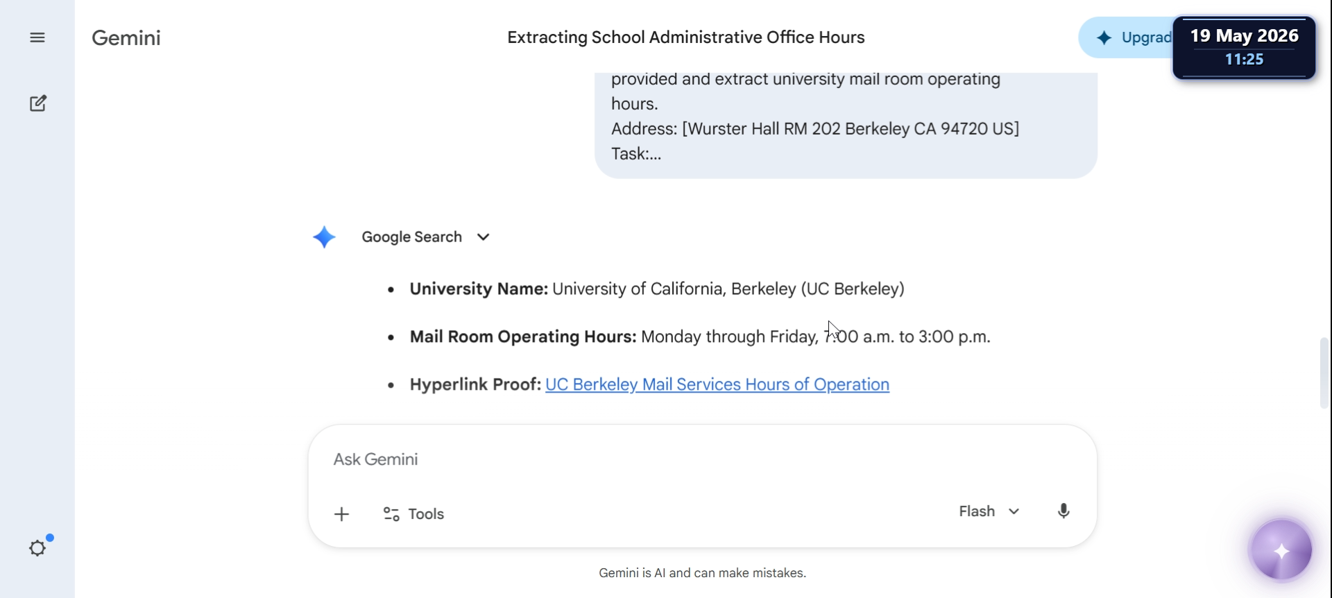Click the Gemini logo text
Viewport: 1332px width, 598px height.
click(x=126, y=37)
